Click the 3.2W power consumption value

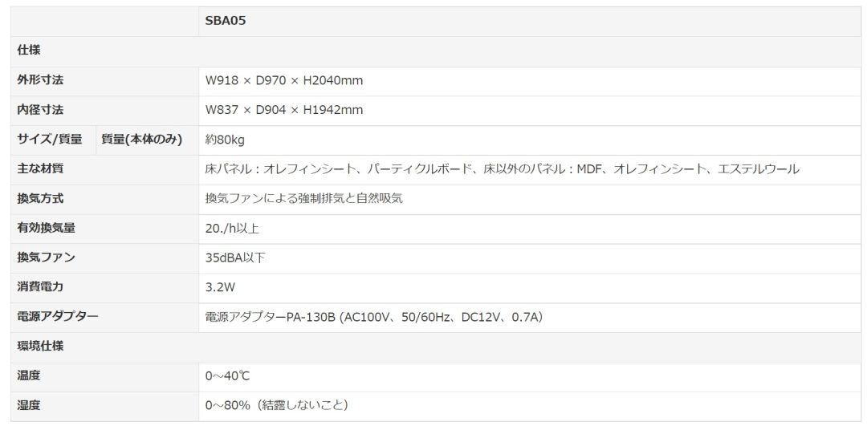point(220,287)
